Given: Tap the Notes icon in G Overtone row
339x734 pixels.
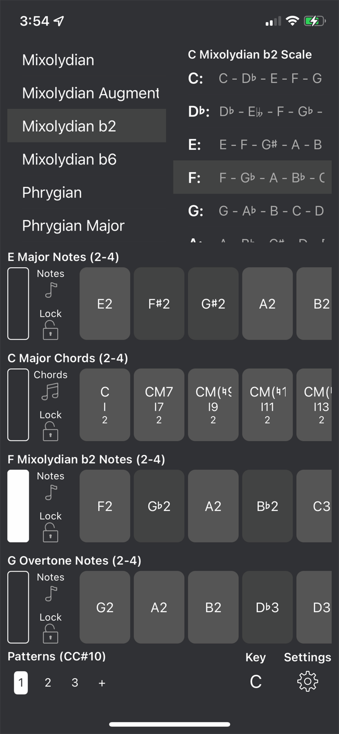Looking at the screenshot, I should tap(50, 593).
